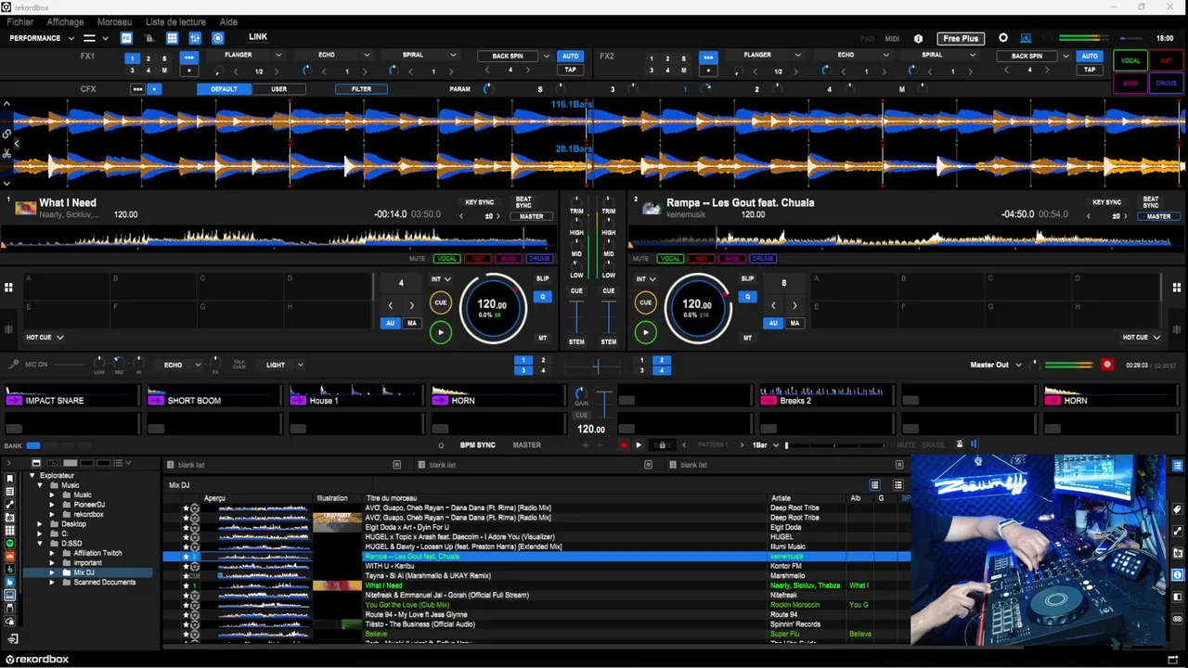Open the Liste de lecture menu
This screenshot has width=1188, height=668.
pyautogui.click(x=175, y=21)
